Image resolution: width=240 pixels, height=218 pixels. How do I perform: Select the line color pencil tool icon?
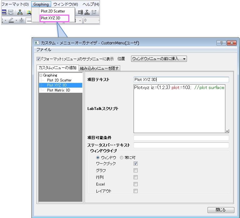11,20
